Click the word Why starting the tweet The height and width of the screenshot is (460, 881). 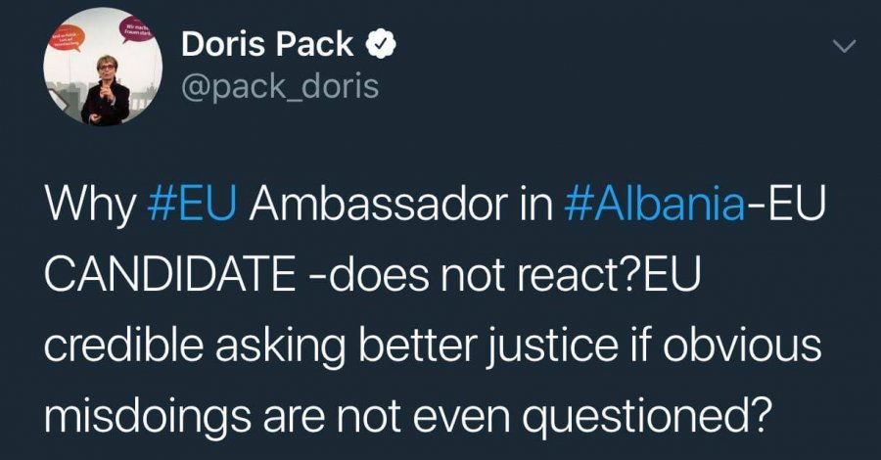(89, 207)
